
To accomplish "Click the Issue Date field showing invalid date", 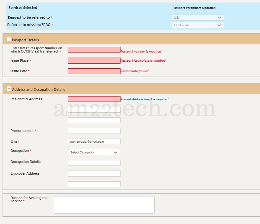I will click(94, 71).
